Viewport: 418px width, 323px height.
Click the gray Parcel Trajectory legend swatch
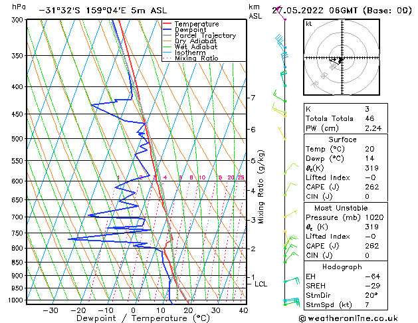tap(167, 35)
